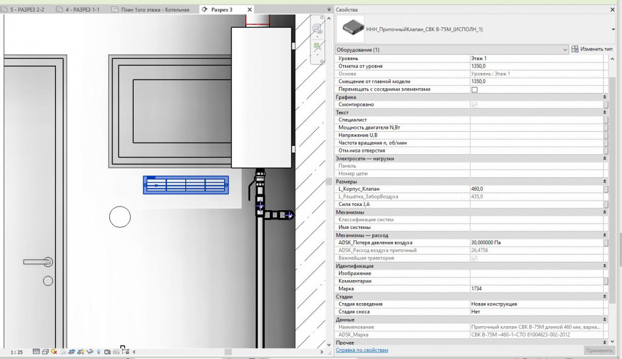Open Temporary View Properties icon

(107, 352)
